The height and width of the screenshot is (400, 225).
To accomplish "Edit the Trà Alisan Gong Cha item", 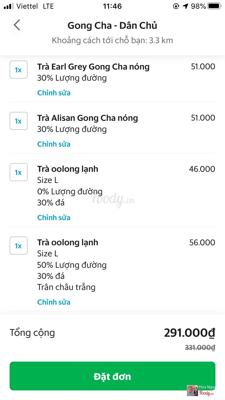I will tap(54, 144).
